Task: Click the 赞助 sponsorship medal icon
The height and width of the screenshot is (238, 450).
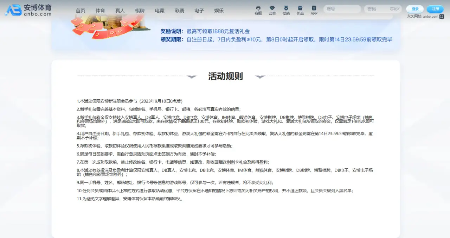Action: tap(286, 9)
